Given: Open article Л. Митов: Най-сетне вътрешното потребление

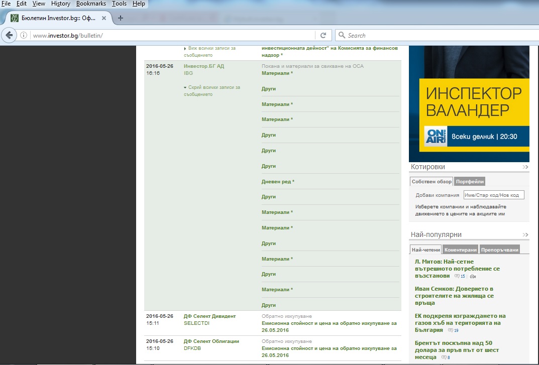Looking at the screenshot, I should pos(457,269).
